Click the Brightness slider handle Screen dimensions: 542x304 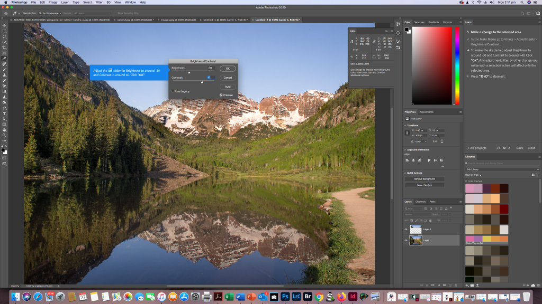[x=189, y=73]
